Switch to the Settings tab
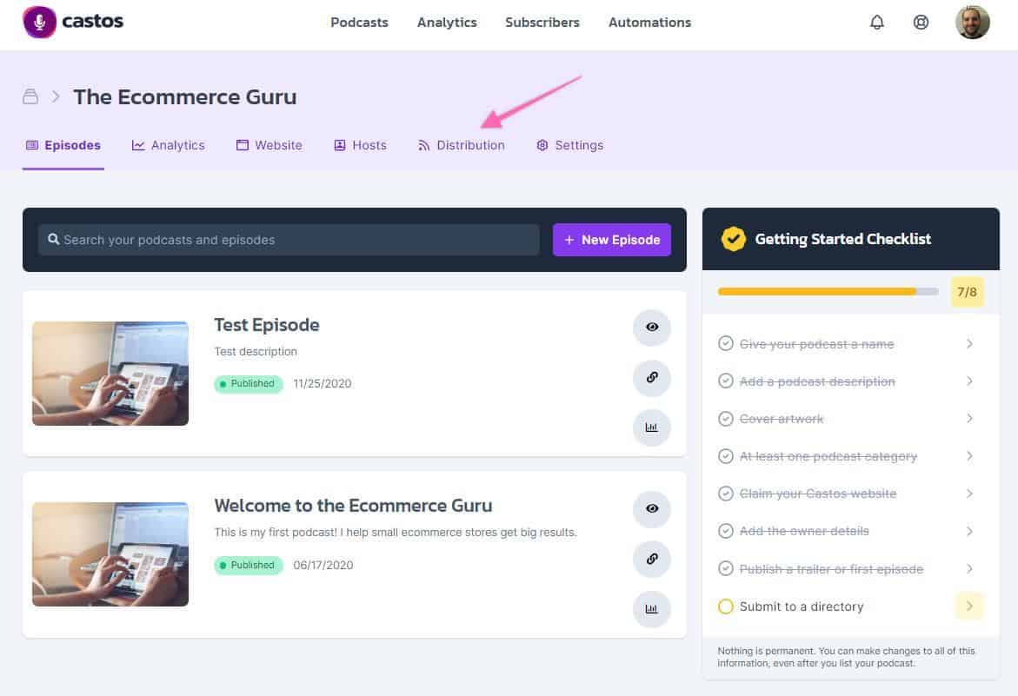 click(569, 145)
